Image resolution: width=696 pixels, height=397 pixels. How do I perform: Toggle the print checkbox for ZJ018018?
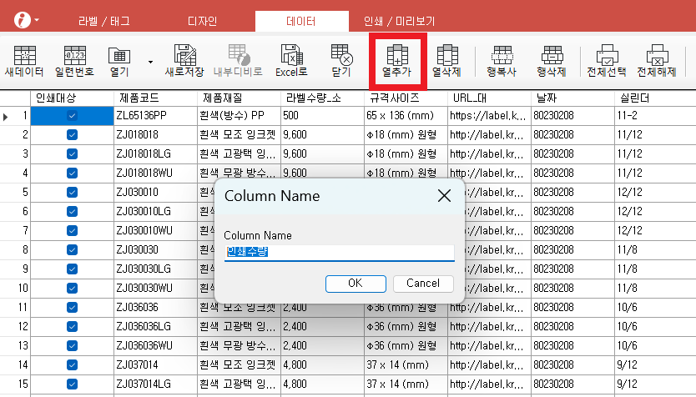(x=72, y=134)
